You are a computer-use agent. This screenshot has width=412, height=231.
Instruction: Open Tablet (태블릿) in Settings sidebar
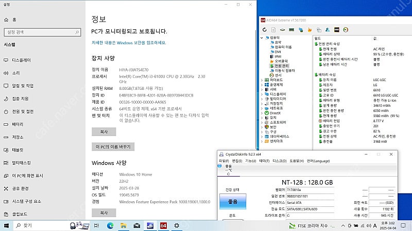[42, 150]
